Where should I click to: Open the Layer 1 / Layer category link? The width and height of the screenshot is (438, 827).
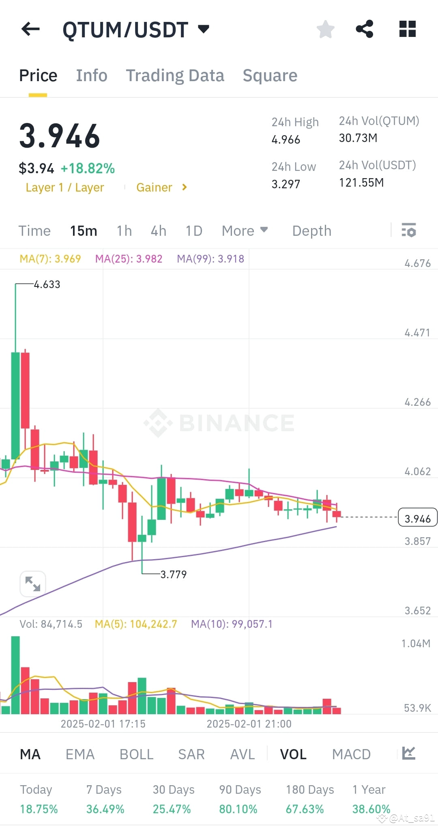click(x=64, y=187)
